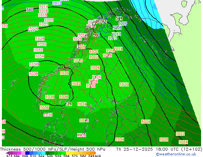Click the blue 1006 pressure label
Viewport: 203px width, 157px height.
[123, 23]
